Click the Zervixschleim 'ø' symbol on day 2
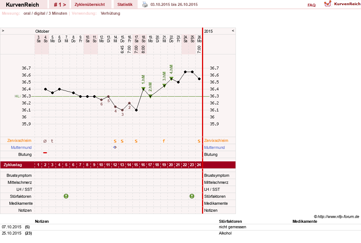Viewport: 361px width, 243px height. click(45, 141)
